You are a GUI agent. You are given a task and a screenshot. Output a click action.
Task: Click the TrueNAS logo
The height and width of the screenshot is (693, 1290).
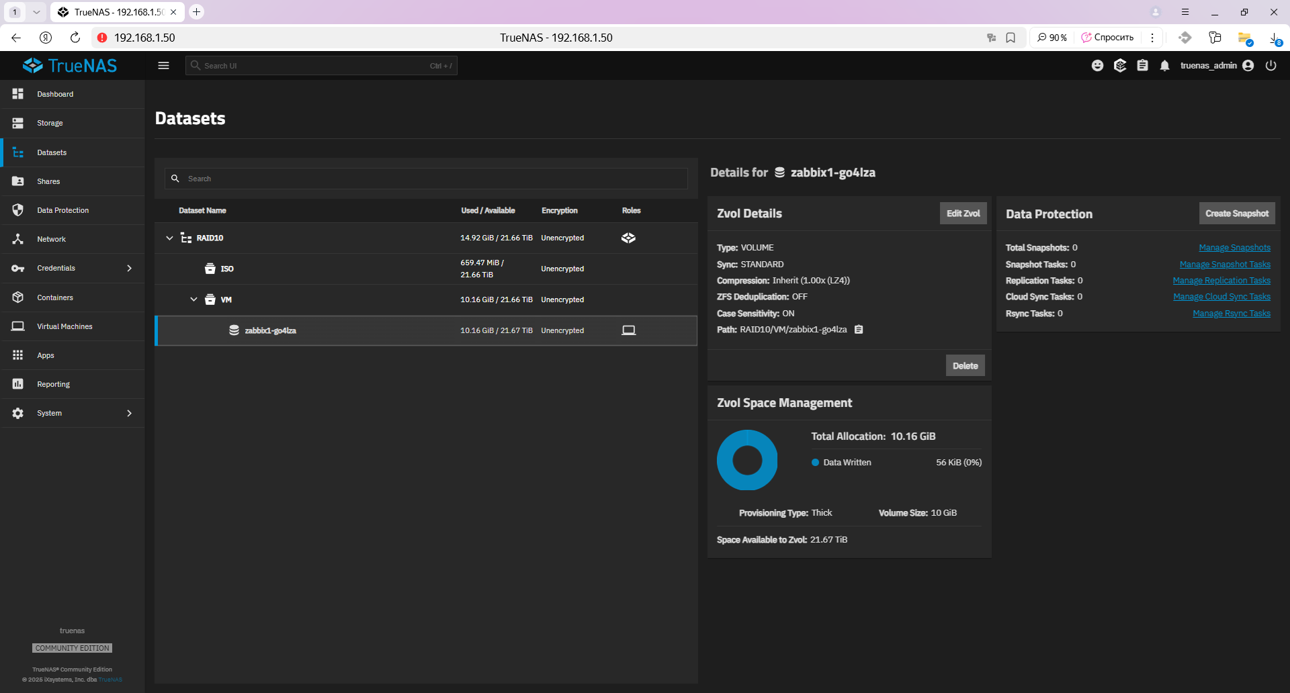click(x=70, y=65)
